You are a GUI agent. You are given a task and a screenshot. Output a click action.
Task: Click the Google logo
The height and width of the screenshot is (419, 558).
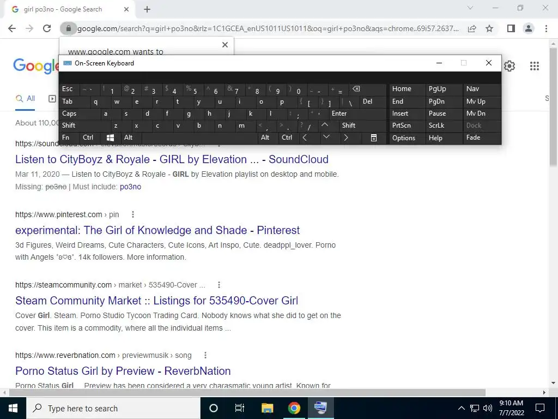(36, 66)
